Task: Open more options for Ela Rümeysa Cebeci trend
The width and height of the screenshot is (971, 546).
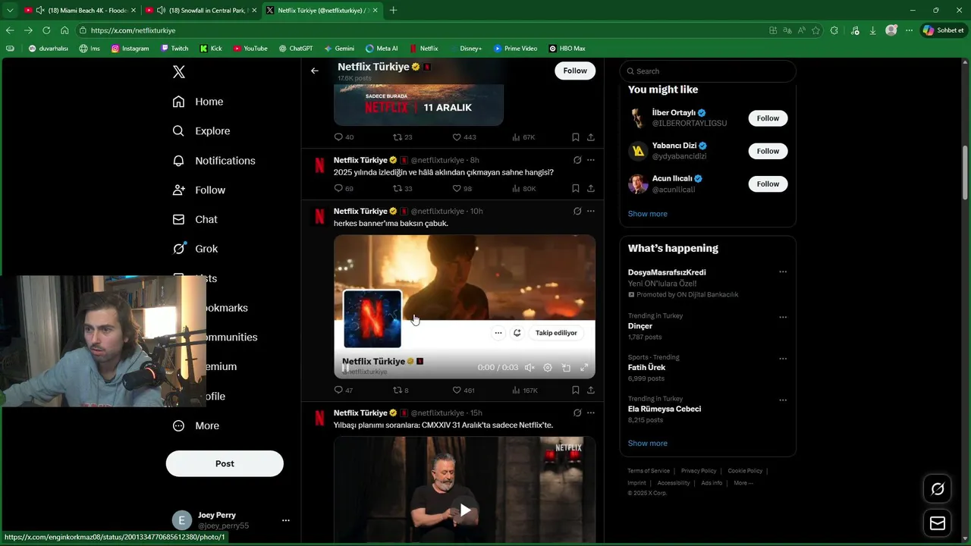Action: coord(783,400)
